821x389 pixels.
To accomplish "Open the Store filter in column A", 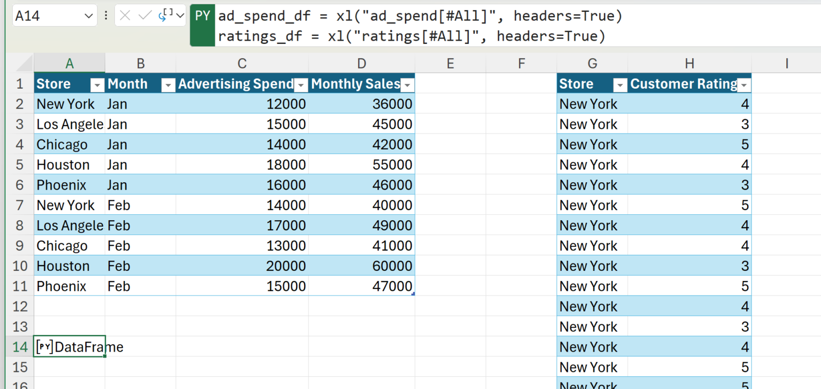I will coord(97,84).
